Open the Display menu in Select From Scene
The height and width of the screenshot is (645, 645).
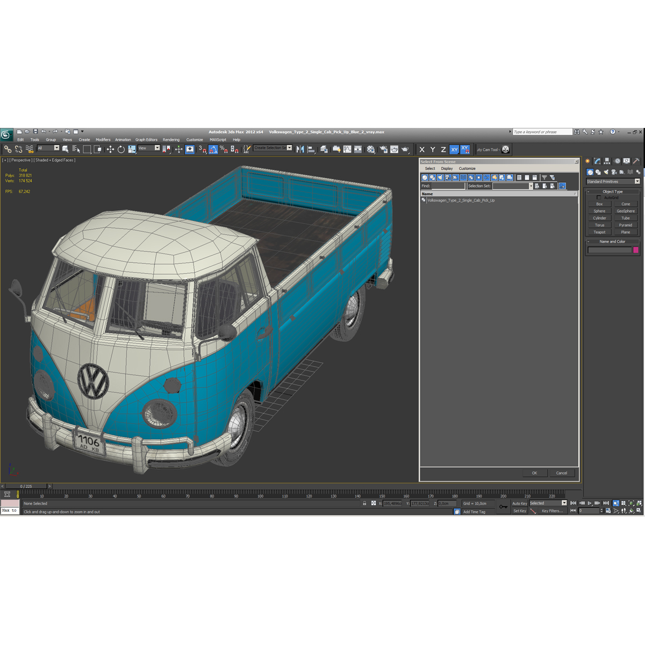click(x=447, y=168)
